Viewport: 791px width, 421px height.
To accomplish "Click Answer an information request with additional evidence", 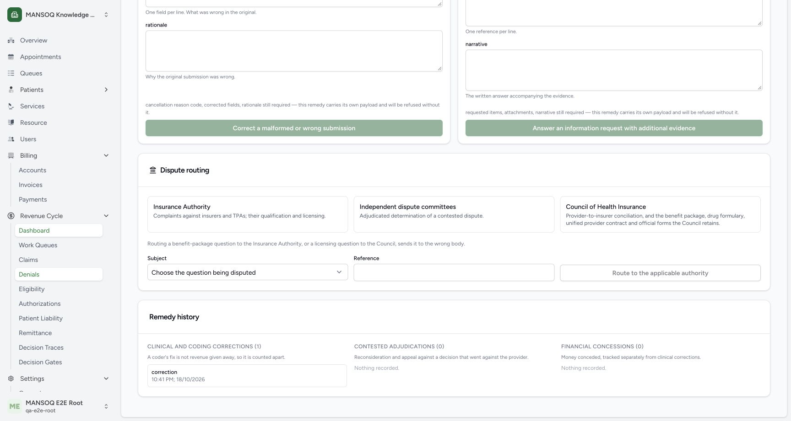I will coord(614,128).
